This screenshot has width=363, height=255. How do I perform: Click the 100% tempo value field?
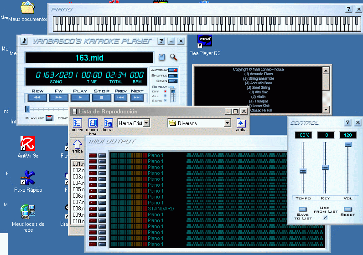(303, 135)
